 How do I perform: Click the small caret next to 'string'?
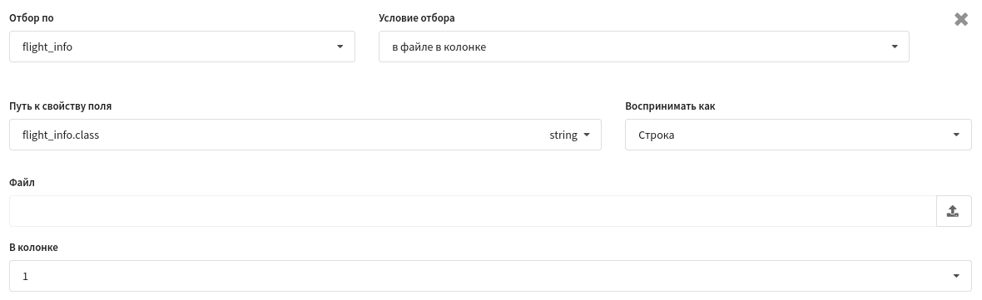587,135
